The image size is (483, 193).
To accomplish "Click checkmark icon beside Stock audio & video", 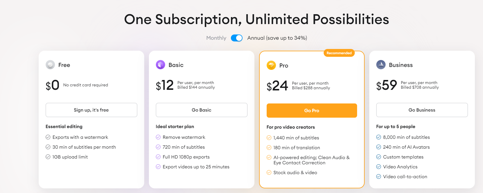I will point(269,172).
